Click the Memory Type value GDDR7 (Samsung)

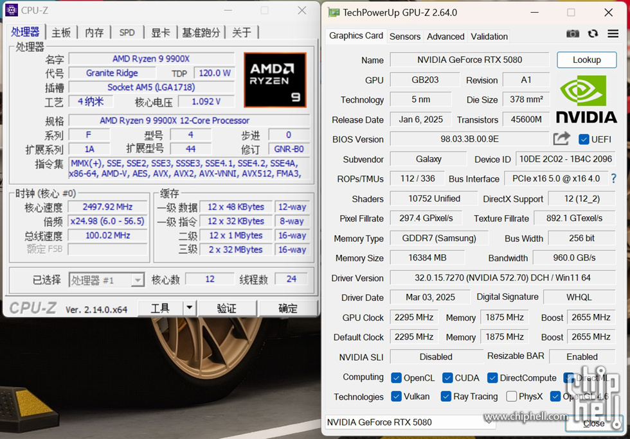point(439,238)
